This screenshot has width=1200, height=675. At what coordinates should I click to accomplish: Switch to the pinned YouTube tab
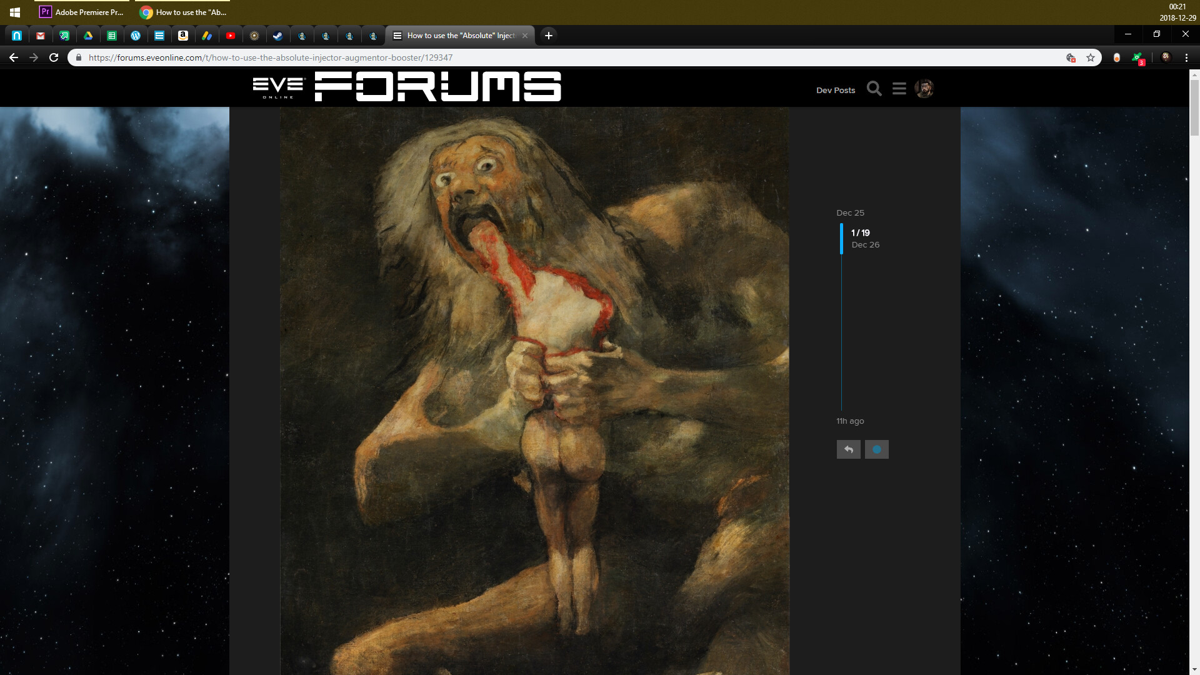click(231, 36)
